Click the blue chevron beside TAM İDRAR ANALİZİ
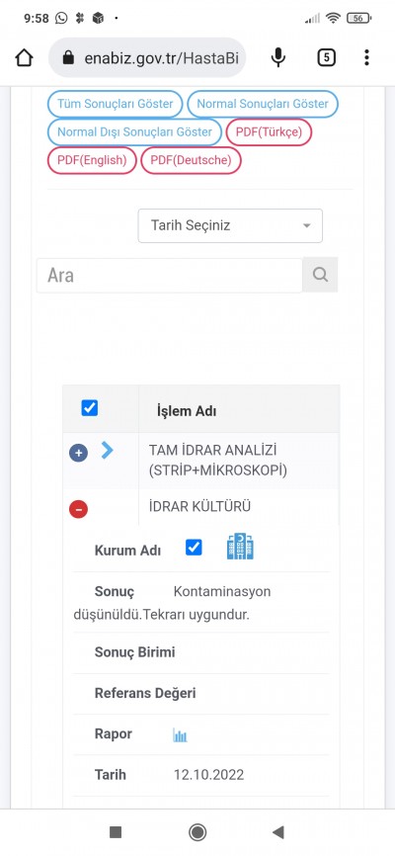 [x=108, y=451]
